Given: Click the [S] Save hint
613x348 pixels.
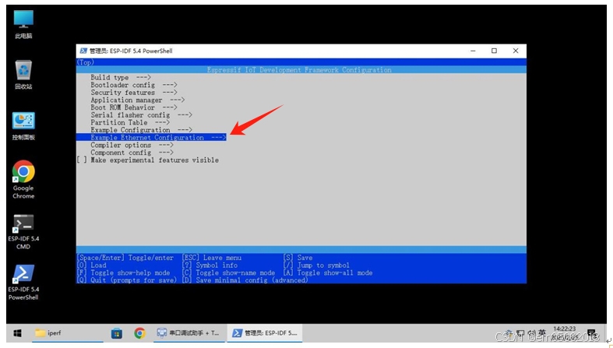Looking at the screenshot, I should (298, 258).
